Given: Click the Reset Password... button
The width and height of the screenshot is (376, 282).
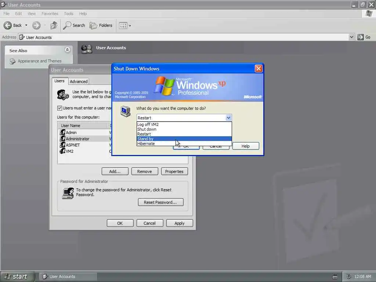Looking at the screenshot, I should point(161,202).
